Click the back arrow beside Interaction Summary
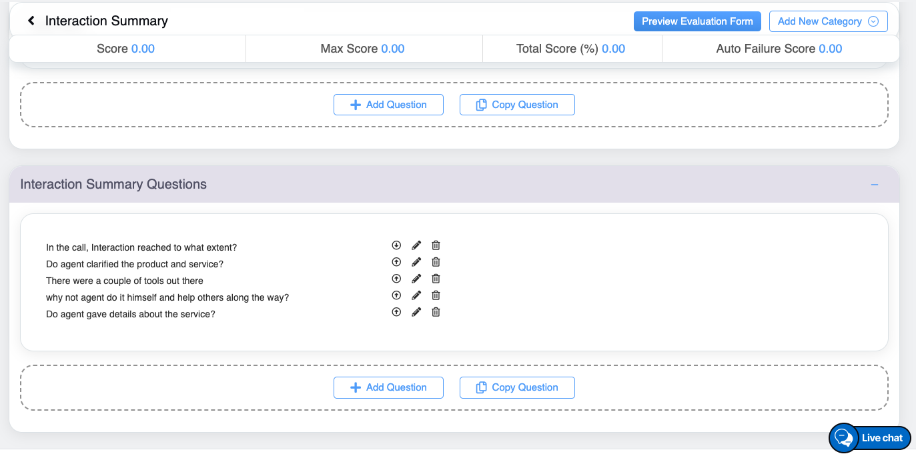This screenshot has height=458, width=916. point(31,21)
